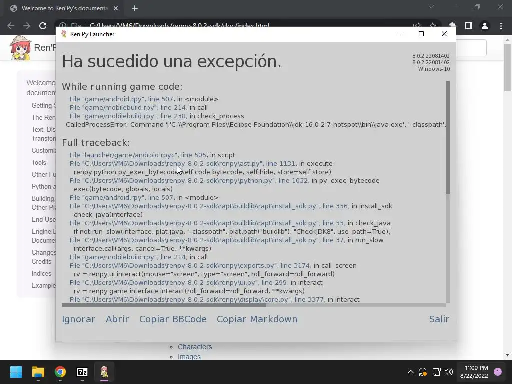This screenshot has height=384, width=512.
Task: Click Abrir to open the traceback
Action: tap(117, 319)
